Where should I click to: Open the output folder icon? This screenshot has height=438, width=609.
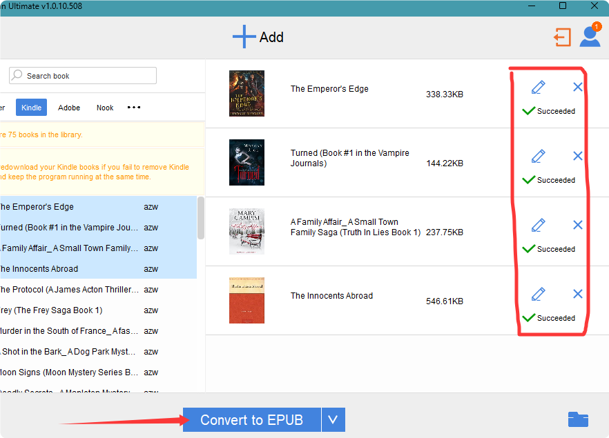point(578,419)
